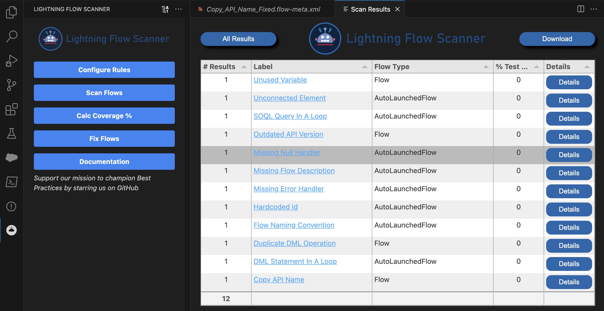Click Flow Type cell of Outdated API Version row
Viewport: 604px width, 311px height.
[432, 137]
